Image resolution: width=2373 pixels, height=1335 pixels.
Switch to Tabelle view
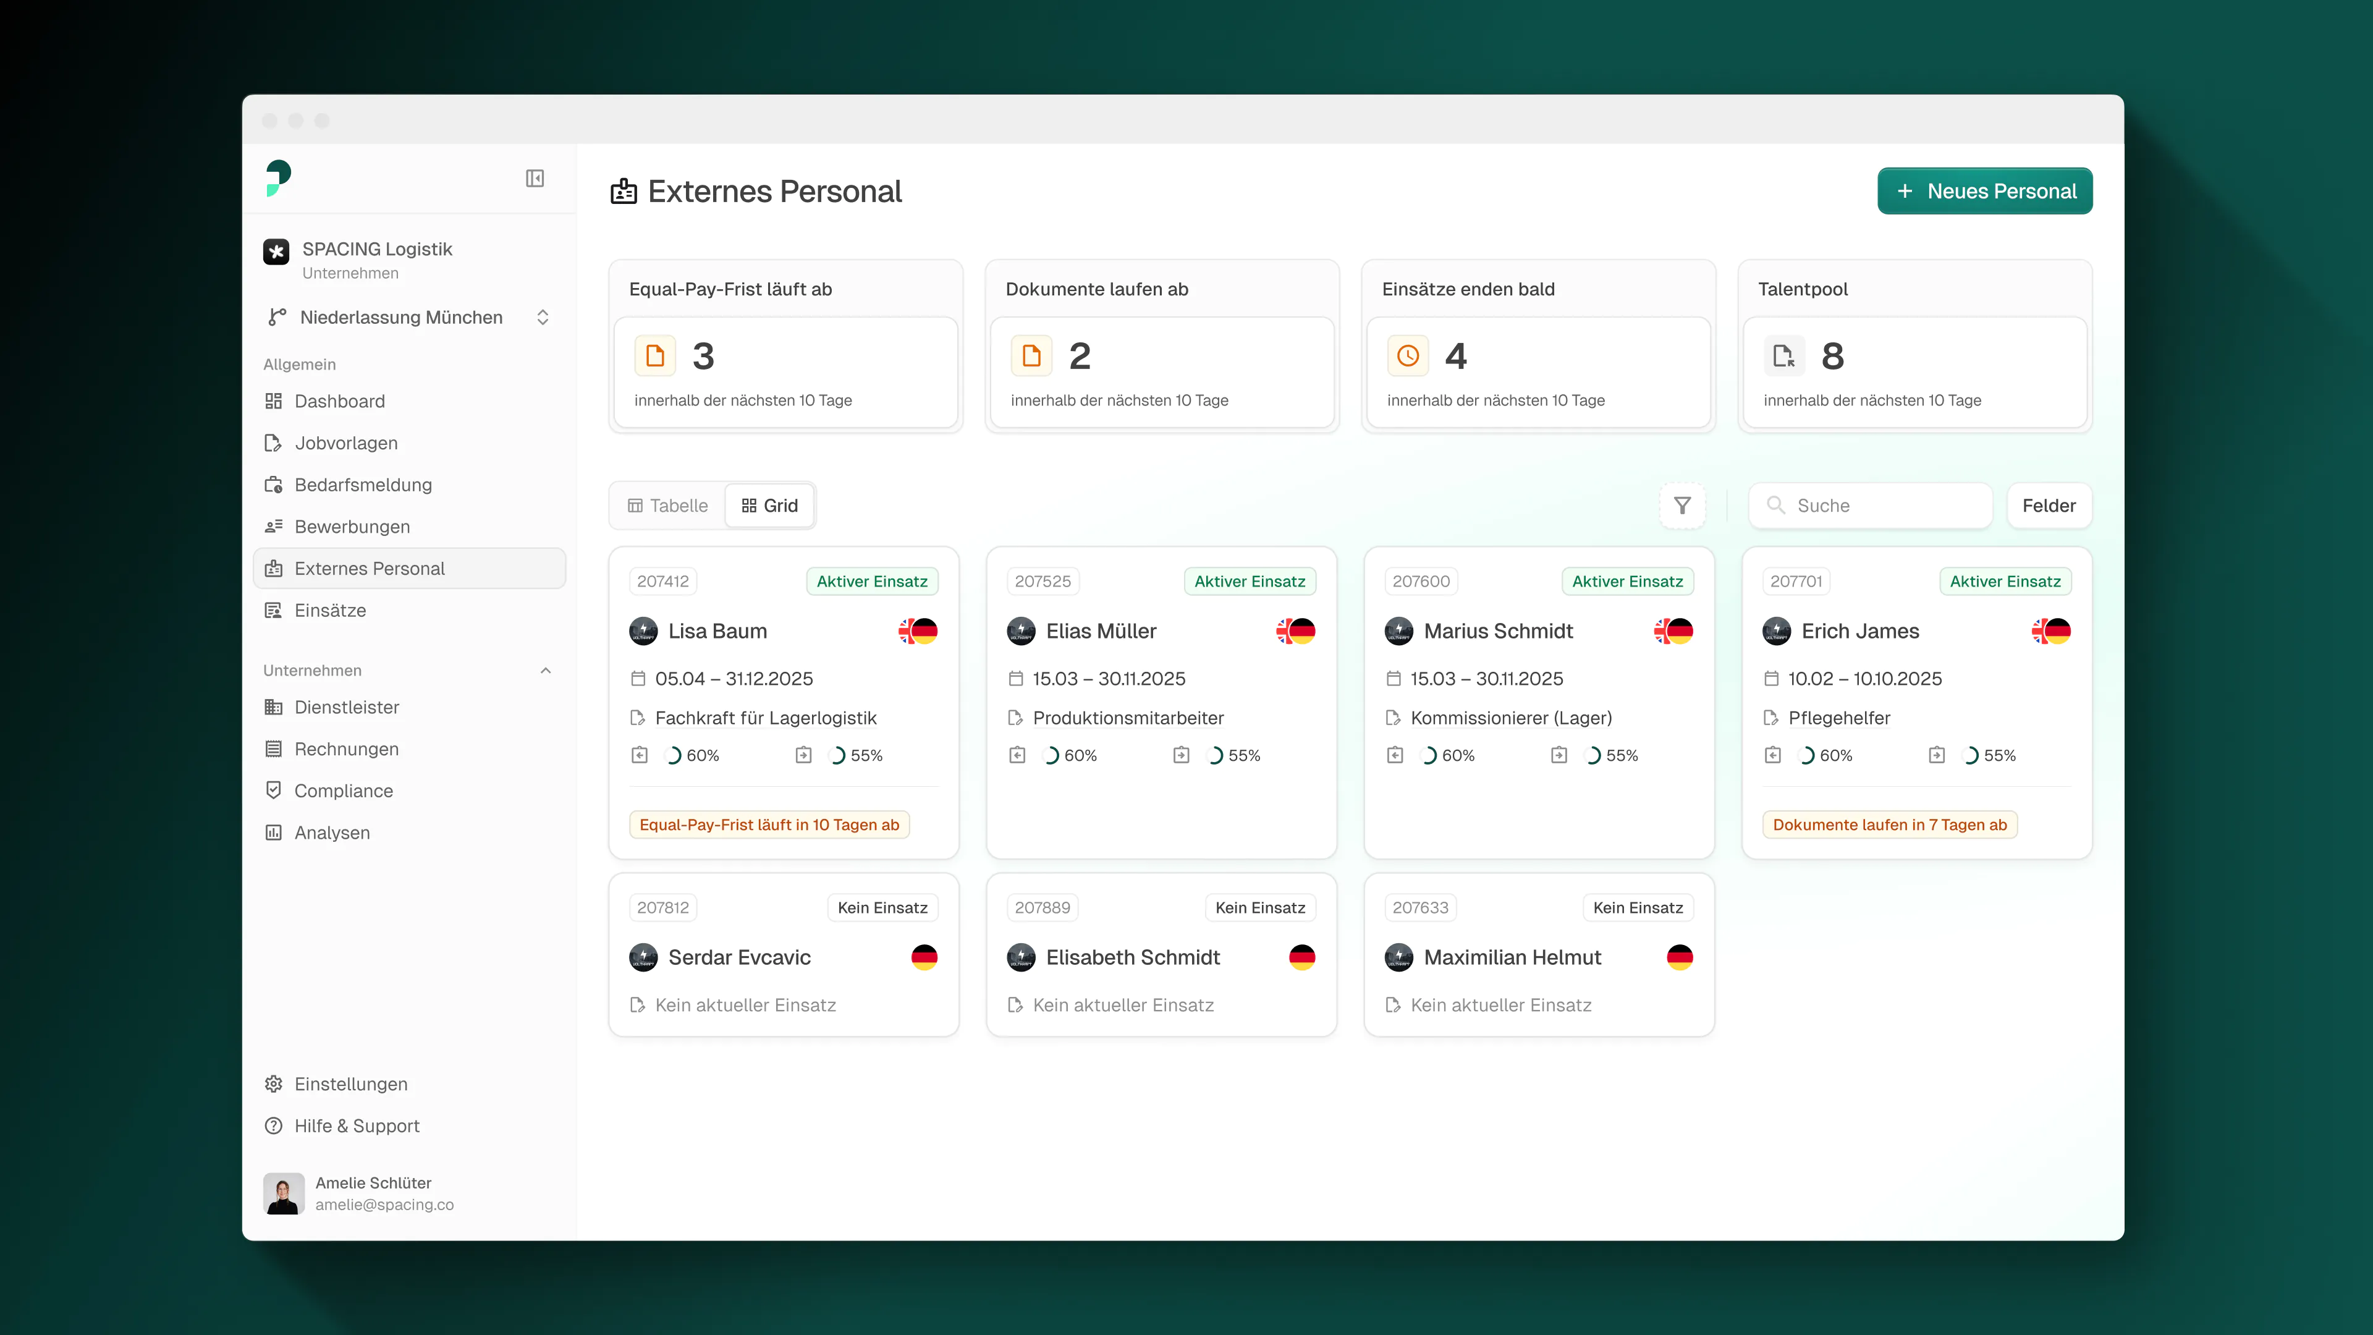click(668, 505)
